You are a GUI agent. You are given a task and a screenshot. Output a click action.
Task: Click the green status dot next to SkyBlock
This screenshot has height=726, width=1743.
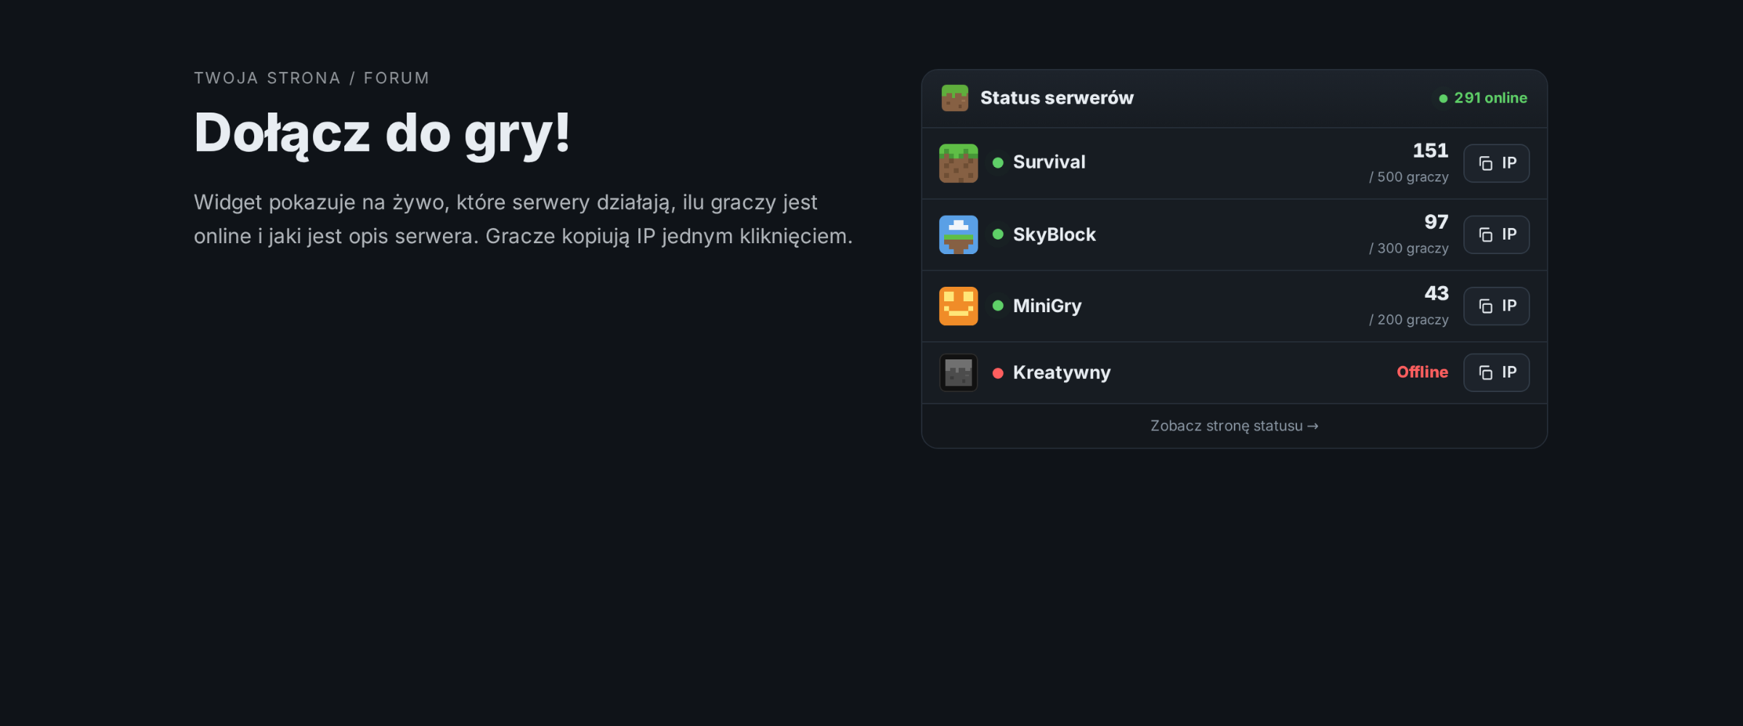[x=998, y=234]
